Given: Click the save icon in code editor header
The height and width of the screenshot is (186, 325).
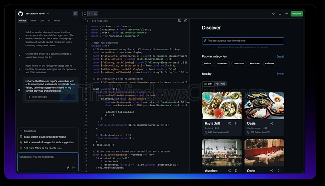Looking at the screenshot, I should click(x=179, y=21).
